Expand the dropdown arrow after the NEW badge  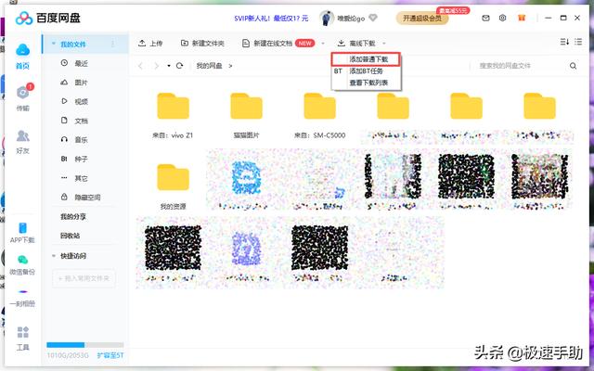coord(323,44)
